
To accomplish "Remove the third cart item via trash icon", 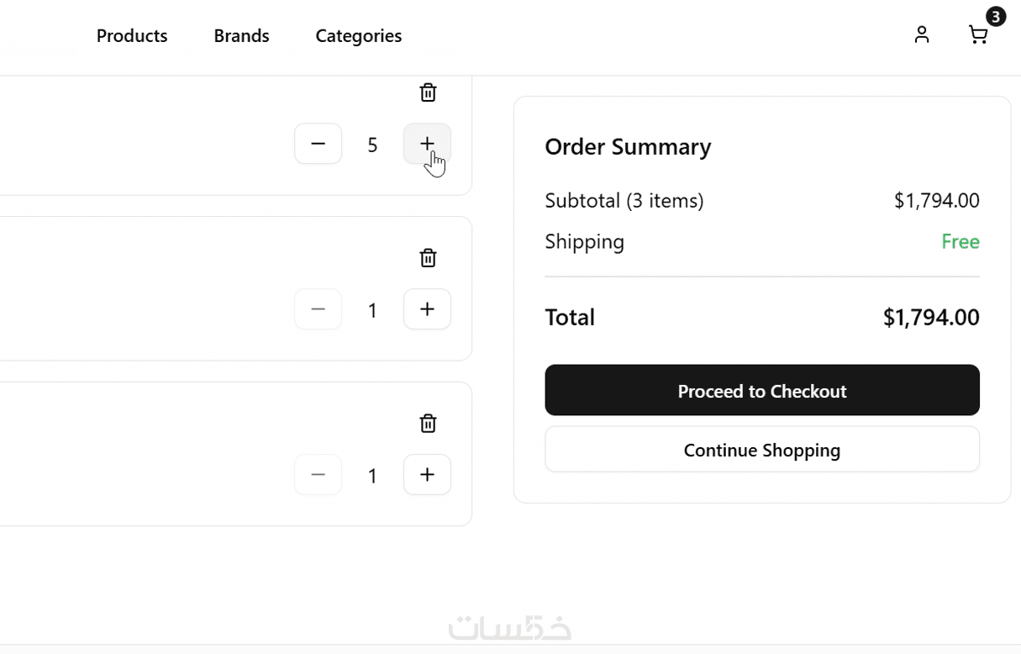I will (x=428, y=424).
